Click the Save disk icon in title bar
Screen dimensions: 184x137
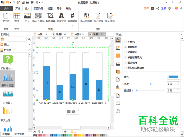click(28, 2)
